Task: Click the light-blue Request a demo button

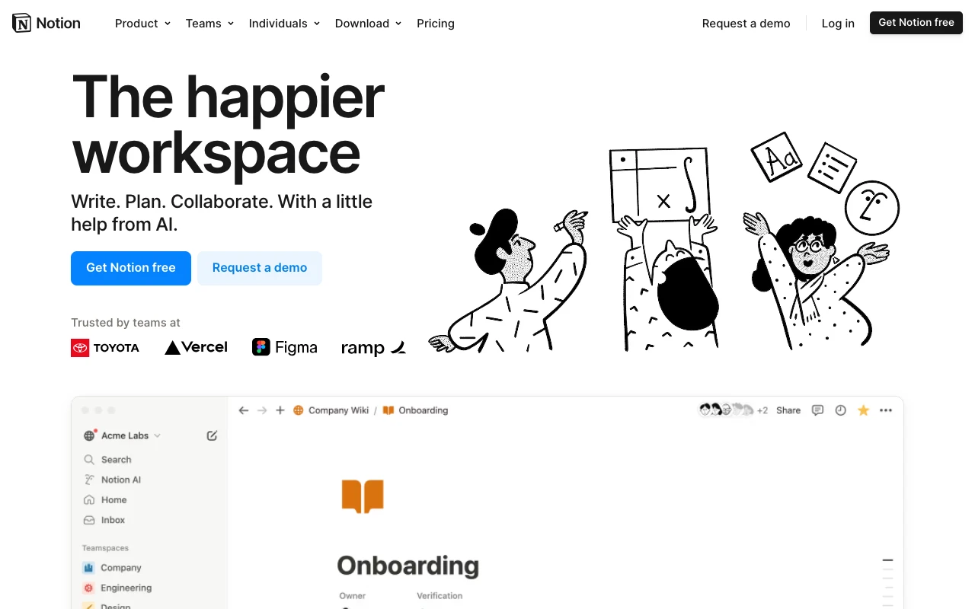Action: click(x=260, y=268)
